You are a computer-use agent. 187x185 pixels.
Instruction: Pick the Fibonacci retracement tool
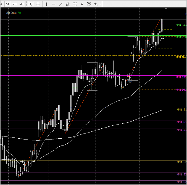75,4
